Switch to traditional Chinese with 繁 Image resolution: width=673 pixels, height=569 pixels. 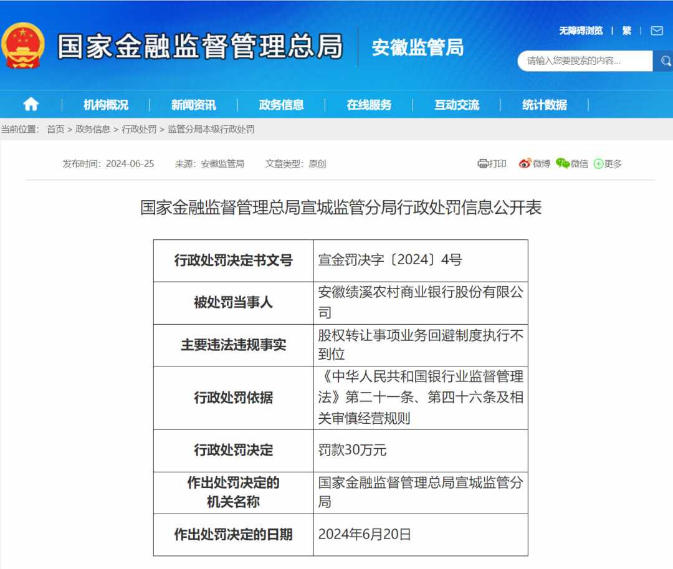(x=627, y=31)
